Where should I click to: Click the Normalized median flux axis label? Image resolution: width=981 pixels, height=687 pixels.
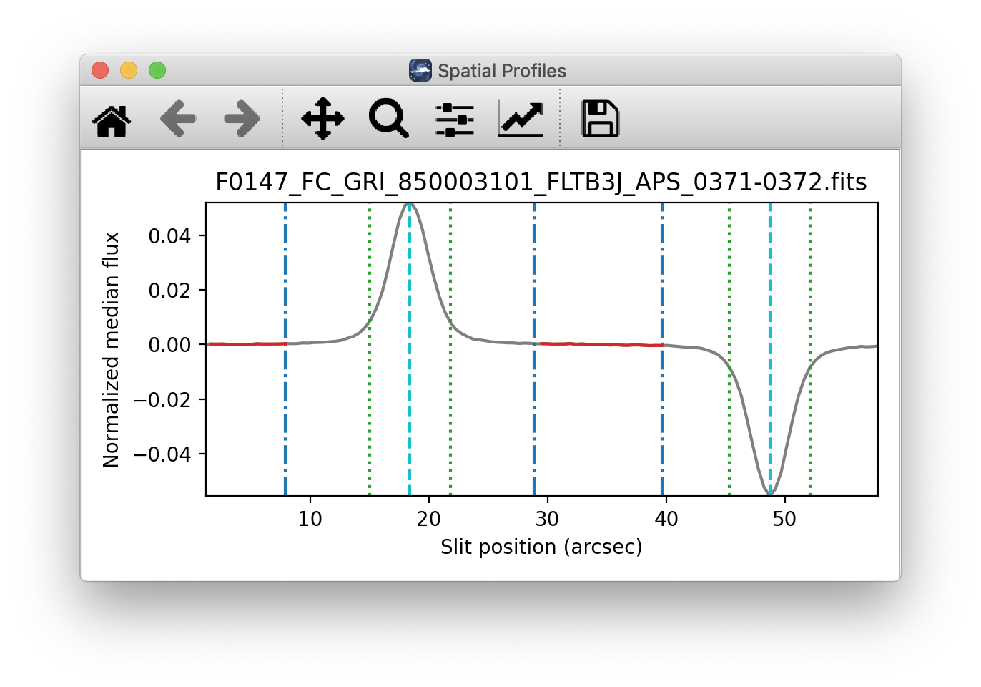[x=112, y=343]
